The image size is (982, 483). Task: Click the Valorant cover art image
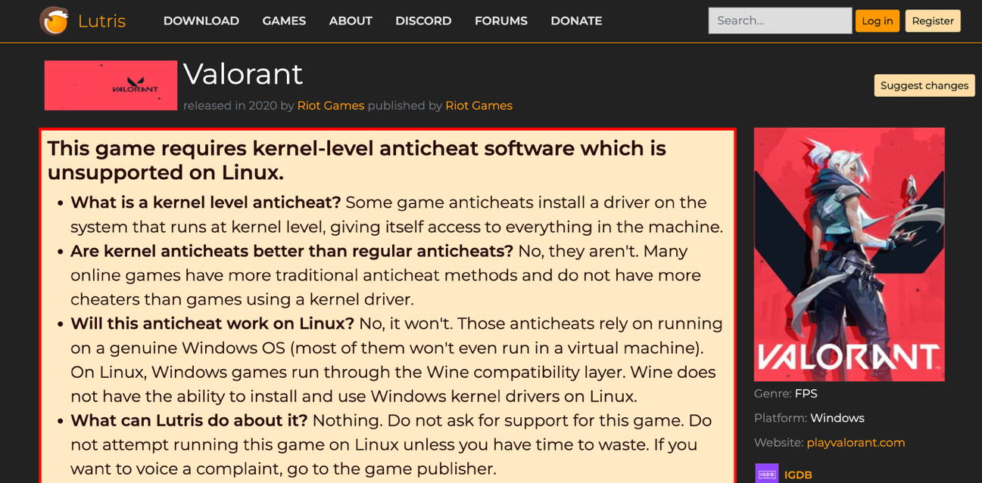848,255
